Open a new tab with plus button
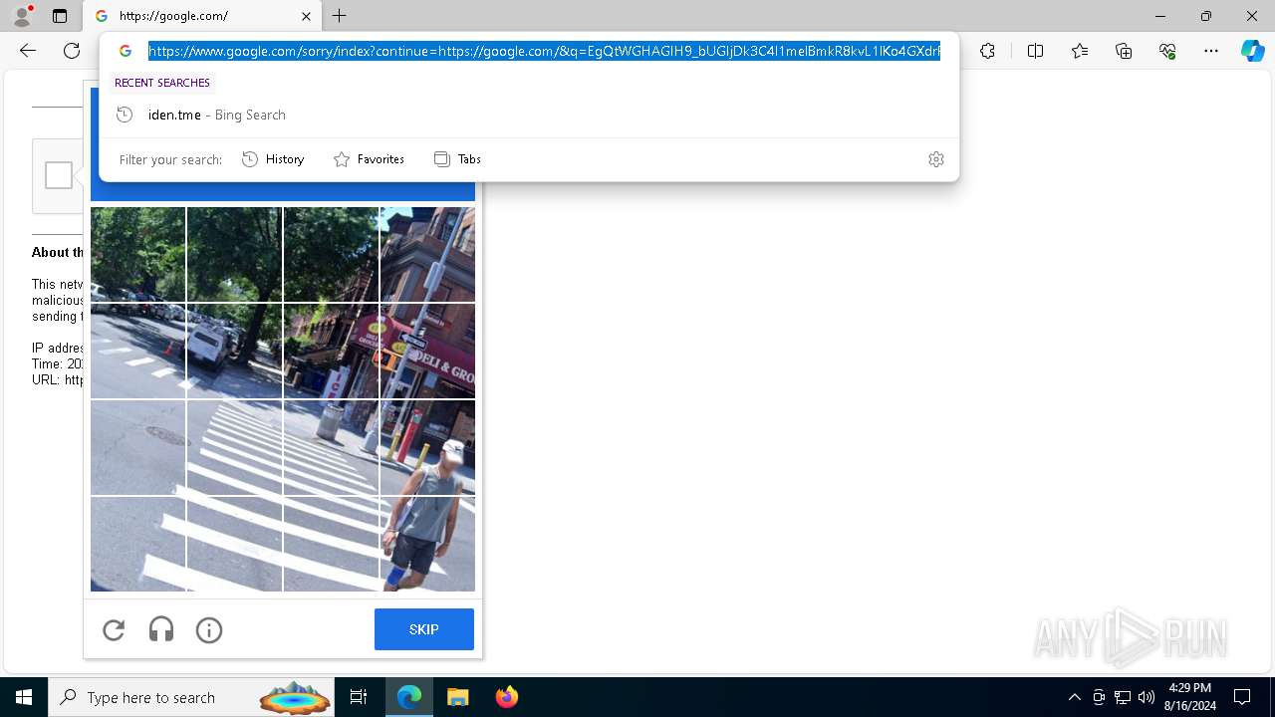The height and width of the screenshot is (717, 1275). pyautogui.click(x=340, y=16)
